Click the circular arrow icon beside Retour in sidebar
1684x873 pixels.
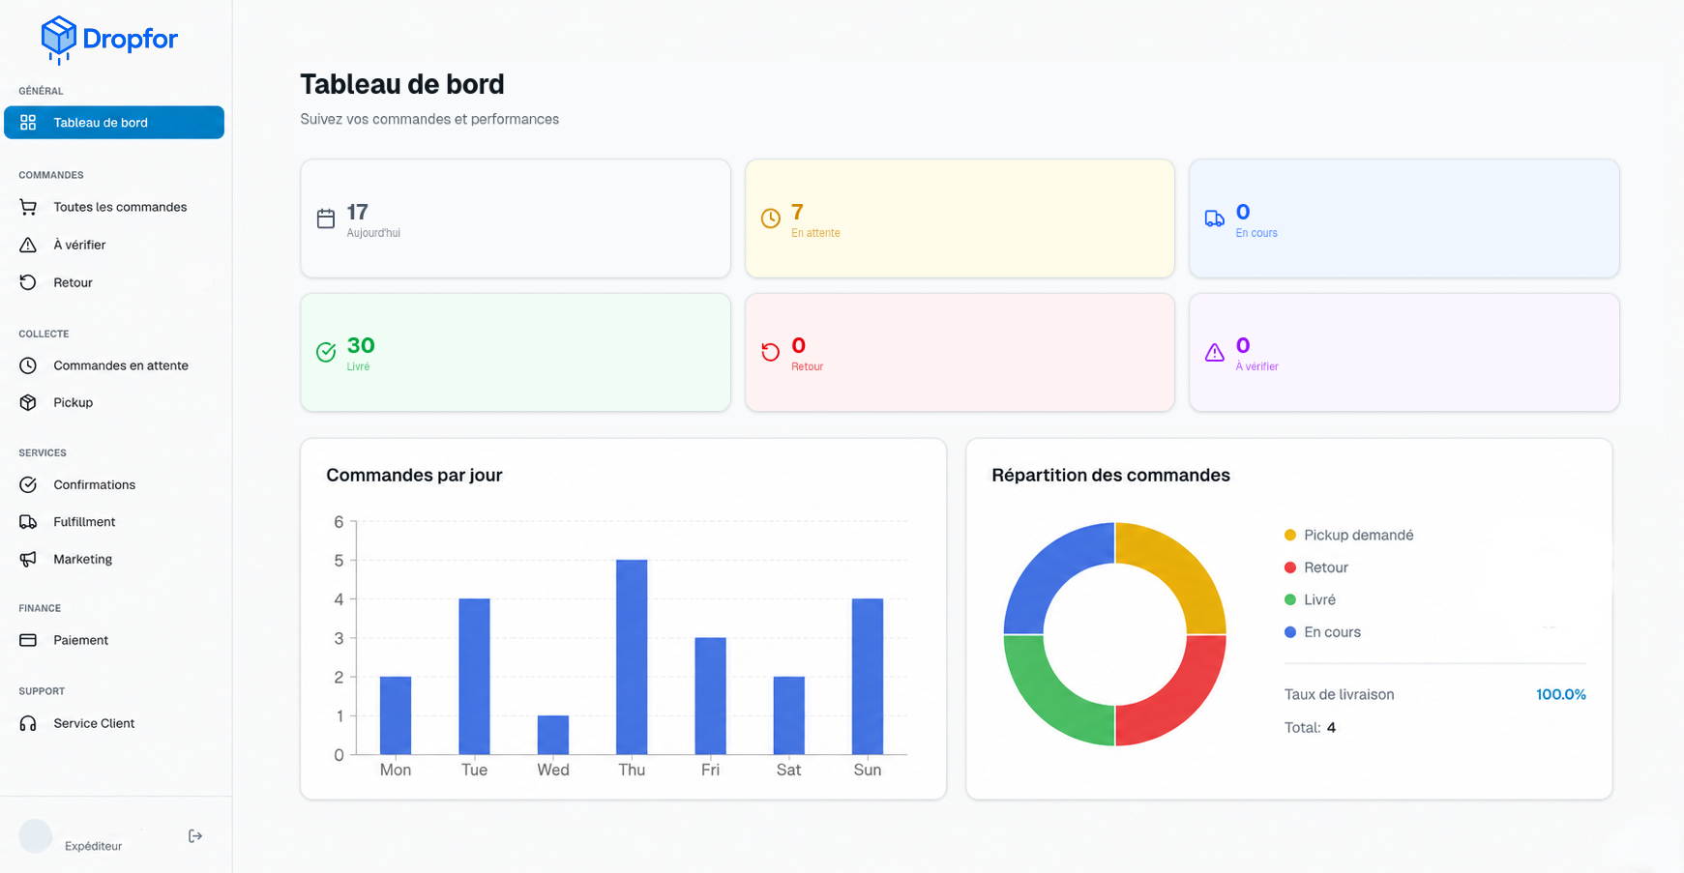pos(28,282)
